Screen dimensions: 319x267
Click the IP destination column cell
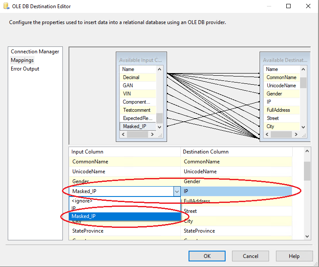point(236,191)
